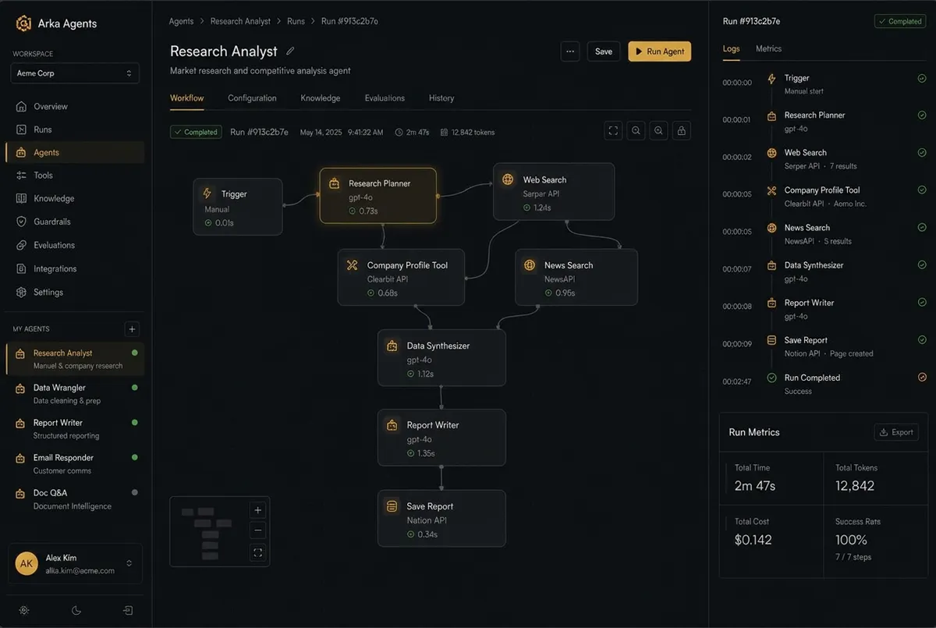The width and height of the screenshot is (936, 628).
Task: Click the minimap zoom in plus button
Action: pyautogui.click(x=258, y=510)
